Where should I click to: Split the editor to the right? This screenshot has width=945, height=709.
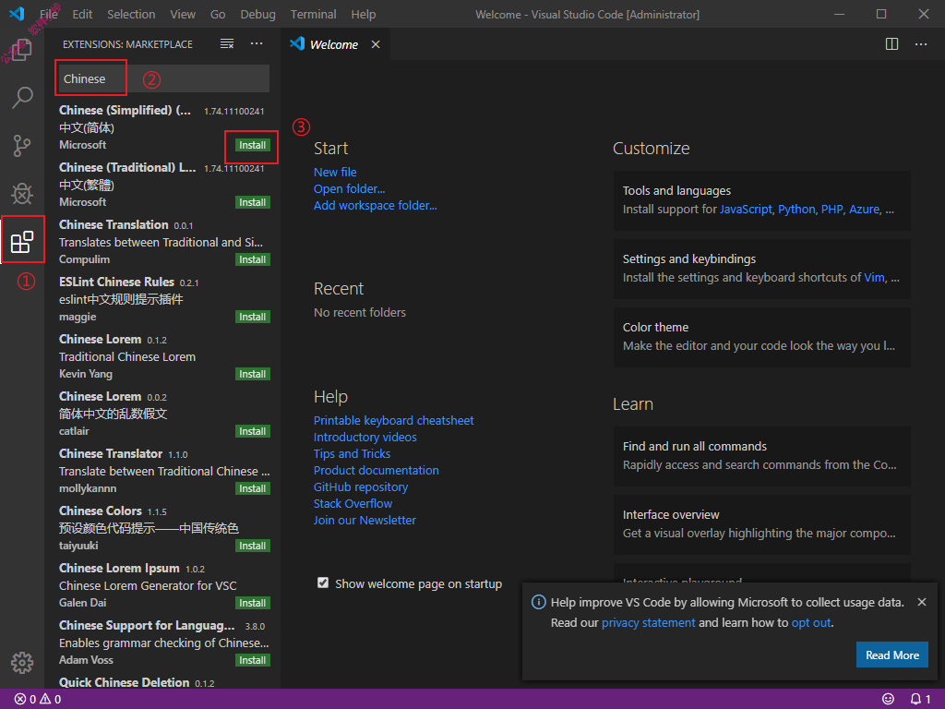[x=892, y=44]
